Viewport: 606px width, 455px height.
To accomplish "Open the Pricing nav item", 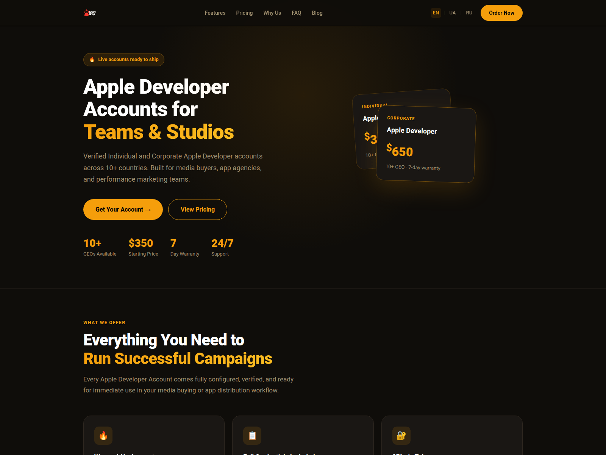I will (x=244, y=13).
